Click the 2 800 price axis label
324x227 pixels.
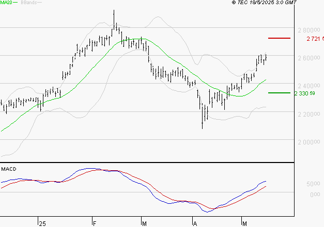[x=309, y=30]
